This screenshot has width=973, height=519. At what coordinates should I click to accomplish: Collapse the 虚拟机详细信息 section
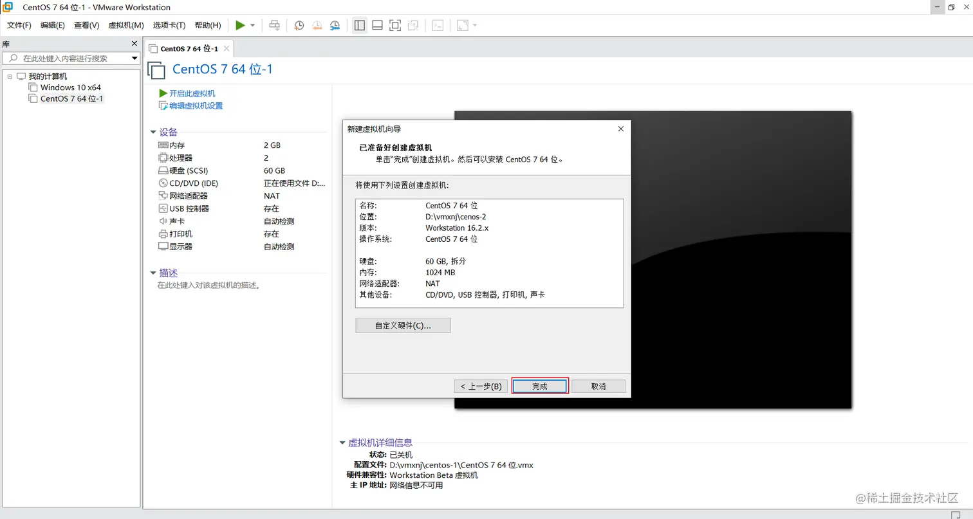point(342,442)
